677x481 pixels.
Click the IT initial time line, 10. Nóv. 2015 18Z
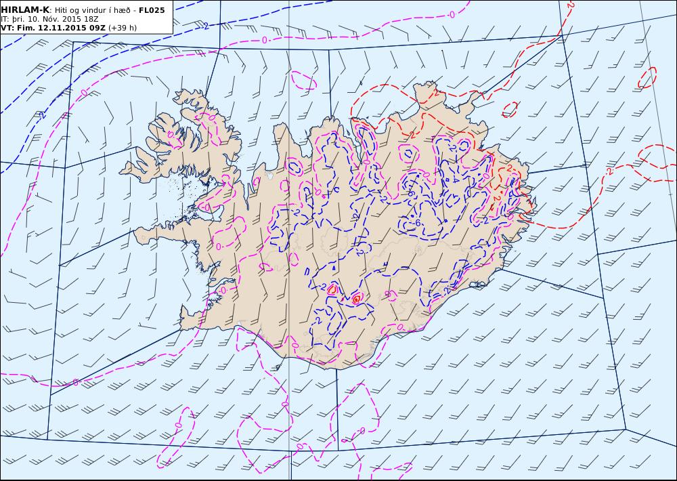49,20
